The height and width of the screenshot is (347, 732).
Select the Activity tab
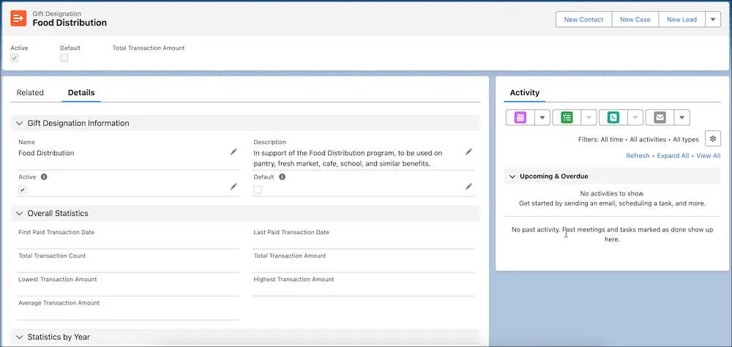(x=525, y=92)
